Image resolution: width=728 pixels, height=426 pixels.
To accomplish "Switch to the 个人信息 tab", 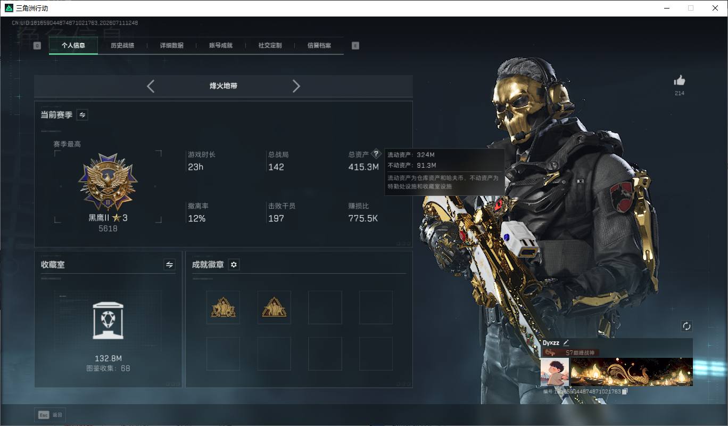I will (x=73, y=45).
